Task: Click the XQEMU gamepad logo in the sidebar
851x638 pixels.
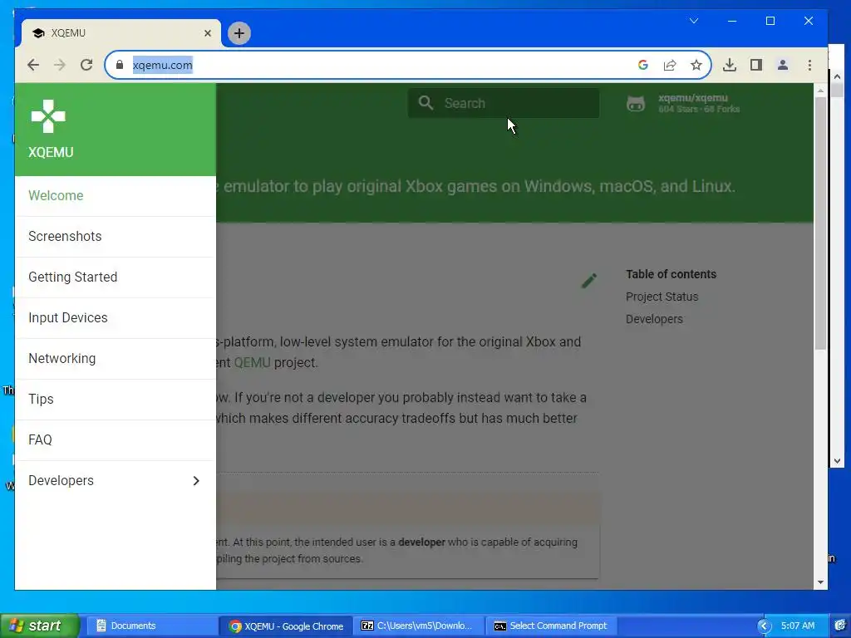Action: click(x=48, y=116)
